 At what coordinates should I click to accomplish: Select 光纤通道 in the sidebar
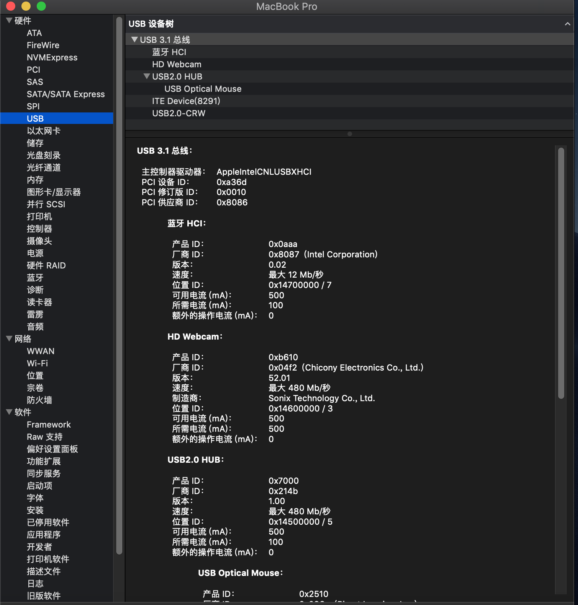tap(44, 168)
